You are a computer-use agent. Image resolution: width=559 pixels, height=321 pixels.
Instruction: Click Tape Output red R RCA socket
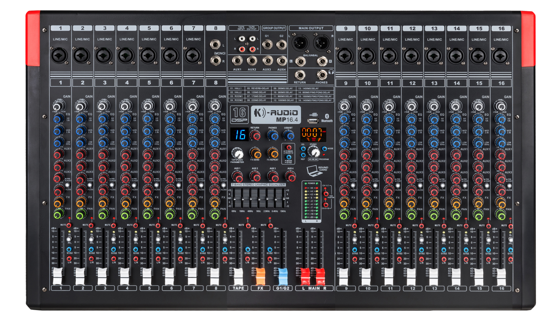tap(252, 49)
